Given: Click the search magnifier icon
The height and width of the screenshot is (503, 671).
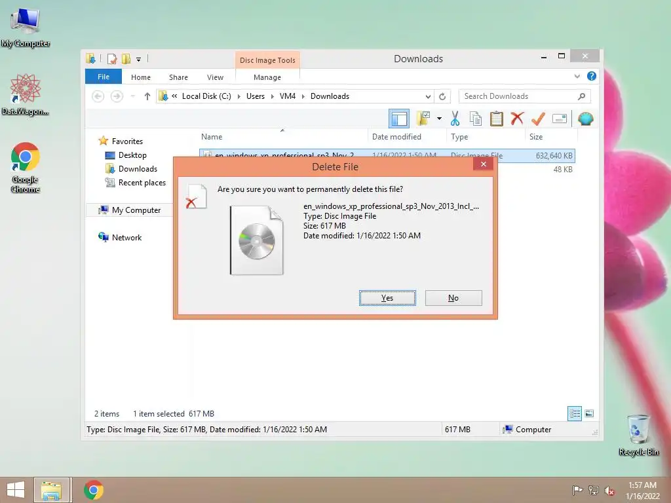Looking at the screenshot, I should pyautogui.click(x=582, y=96).
